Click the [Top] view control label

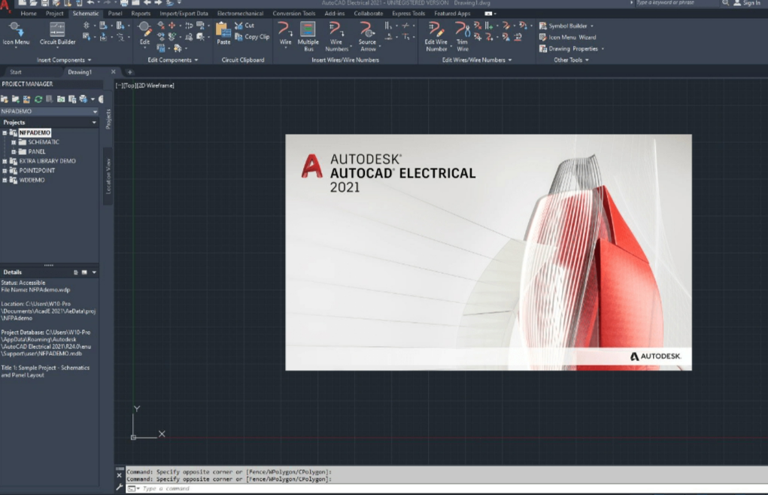click(130, 85)
